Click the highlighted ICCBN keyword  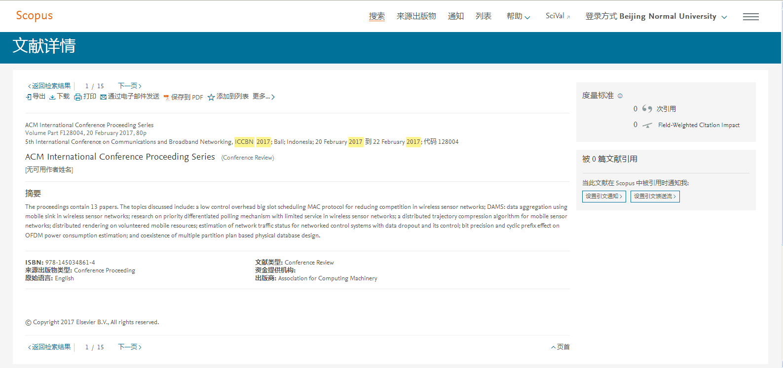coord(244,142)
